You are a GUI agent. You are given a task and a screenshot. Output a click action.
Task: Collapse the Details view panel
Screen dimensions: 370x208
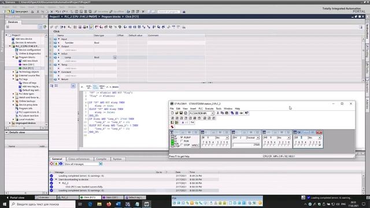6,132
